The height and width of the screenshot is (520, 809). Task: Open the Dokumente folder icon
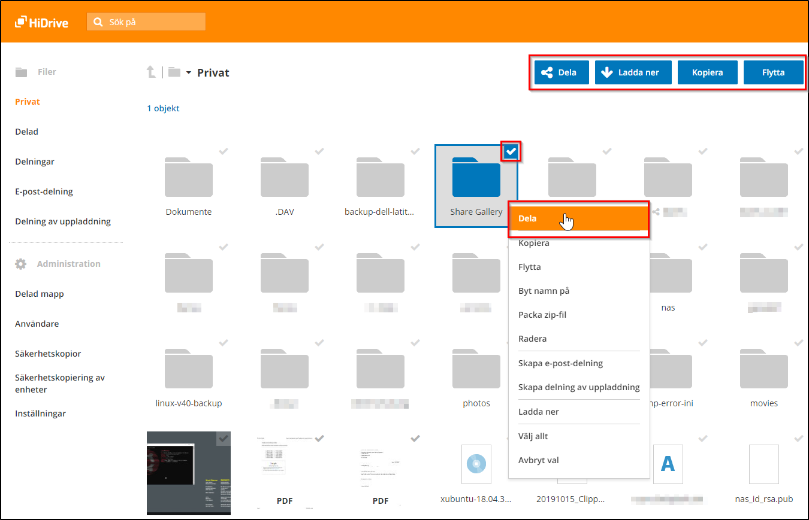pos(188,178)
